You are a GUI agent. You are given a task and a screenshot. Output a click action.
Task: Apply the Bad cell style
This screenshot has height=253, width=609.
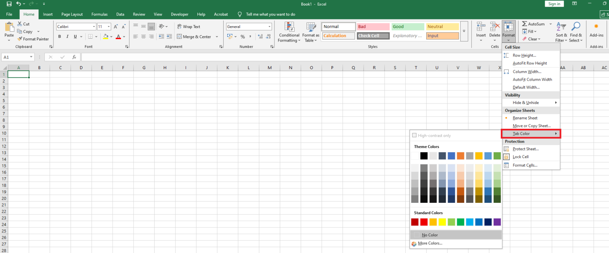click(x=373, y=26)
